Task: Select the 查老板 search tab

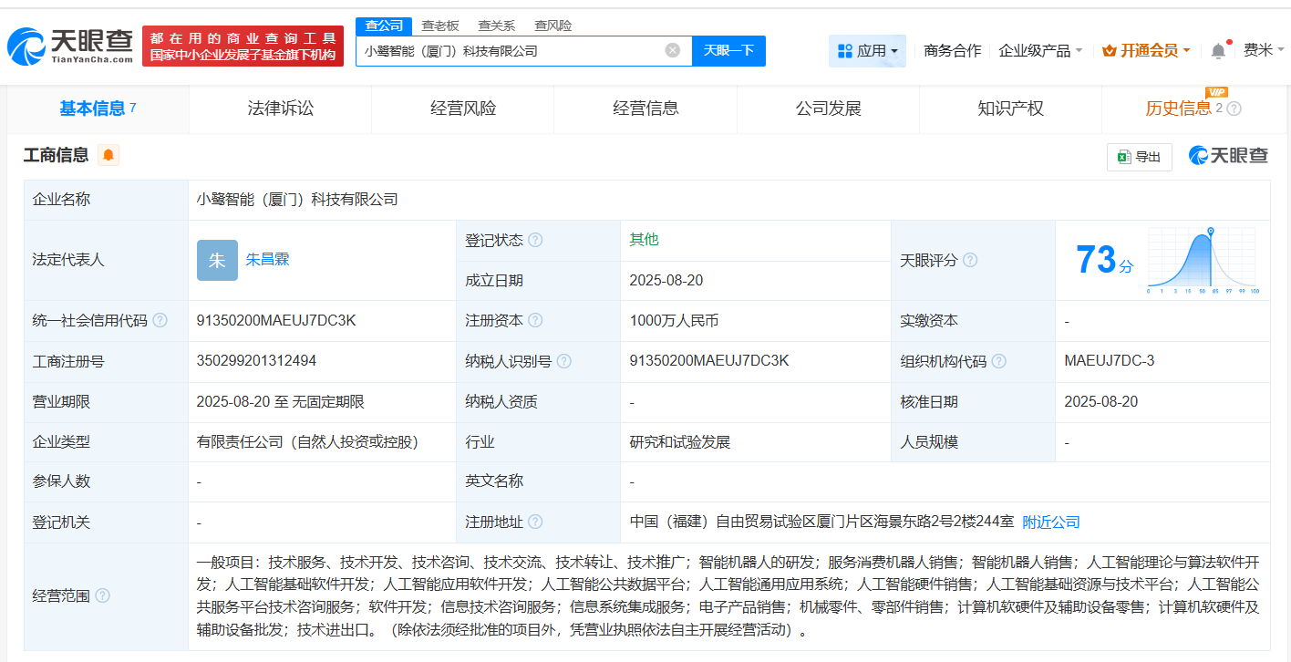Action: (439, 26)
